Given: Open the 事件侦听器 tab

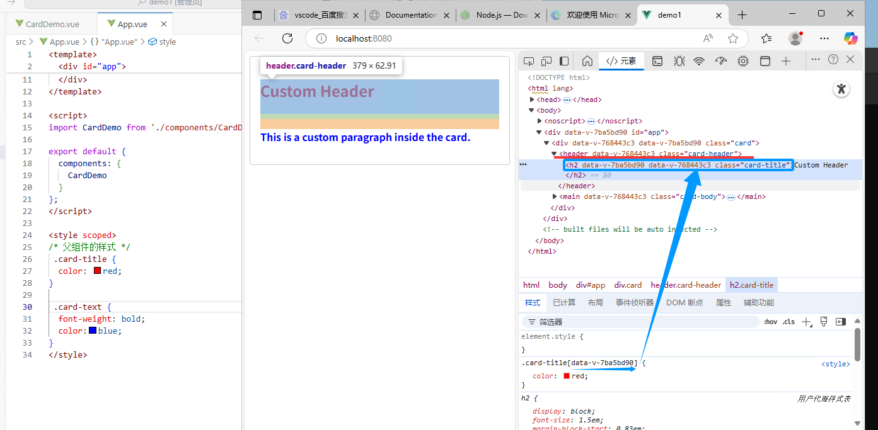Looking at the screenshot, I should pos(635,303).
